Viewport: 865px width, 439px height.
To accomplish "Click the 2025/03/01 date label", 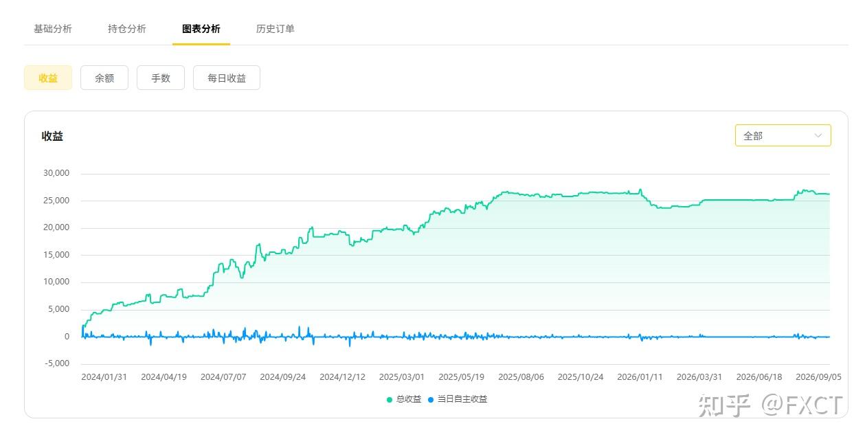I will [402, 377].
